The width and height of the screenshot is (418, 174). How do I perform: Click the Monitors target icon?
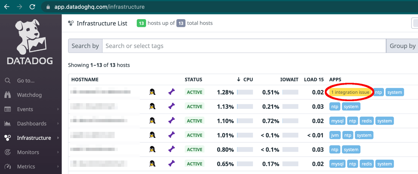(8, 152)
